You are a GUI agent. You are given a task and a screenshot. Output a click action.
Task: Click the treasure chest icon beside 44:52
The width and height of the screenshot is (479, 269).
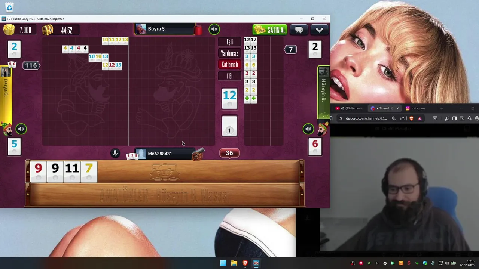click(48, 30)
